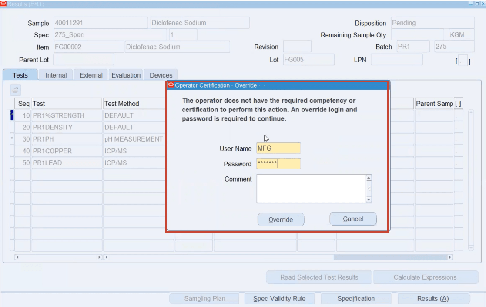Viewport: 486px width, 307px height.
Task: Click the Results (A) button
Action: pyautogui.click(x=433, y=299)
